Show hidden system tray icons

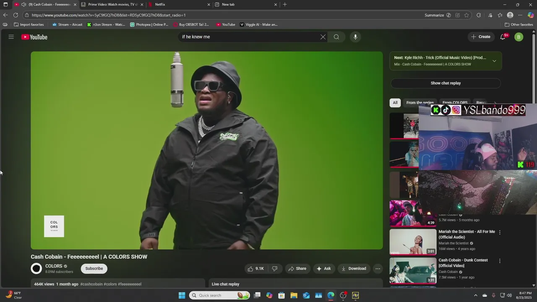coord(475,295)
